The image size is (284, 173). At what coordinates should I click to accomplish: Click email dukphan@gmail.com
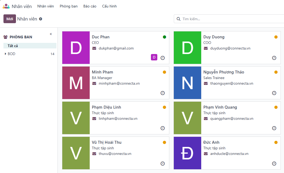(116, 48)
